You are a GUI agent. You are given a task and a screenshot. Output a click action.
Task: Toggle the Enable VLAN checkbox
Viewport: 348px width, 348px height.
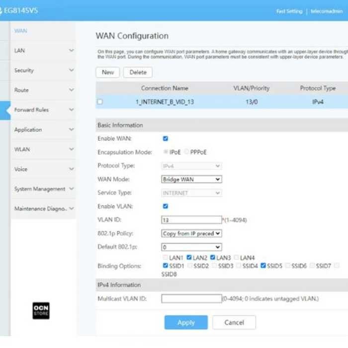click(x=166, y=206)
